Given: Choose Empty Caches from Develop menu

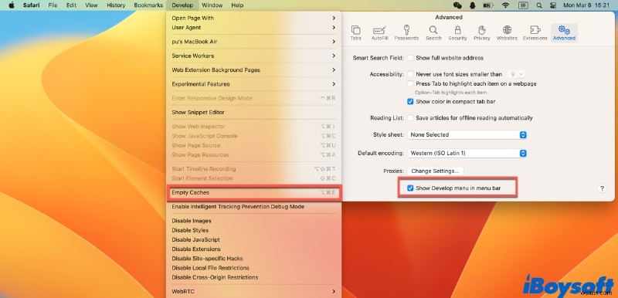Looking at the screenshot, I should click(254, 192).
